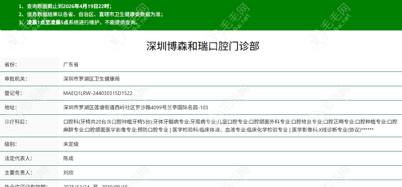Click the name 陈成
Viewport: 402px width, 187px height.
point(68,158)
